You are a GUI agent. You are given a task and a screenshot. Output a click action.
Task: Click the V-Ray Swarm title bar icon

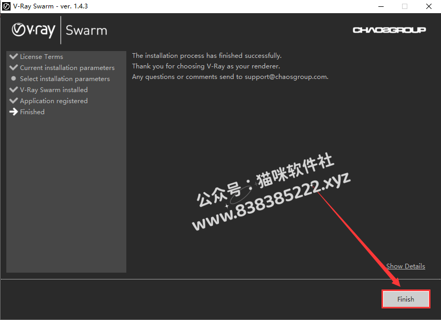pos(6,6)
